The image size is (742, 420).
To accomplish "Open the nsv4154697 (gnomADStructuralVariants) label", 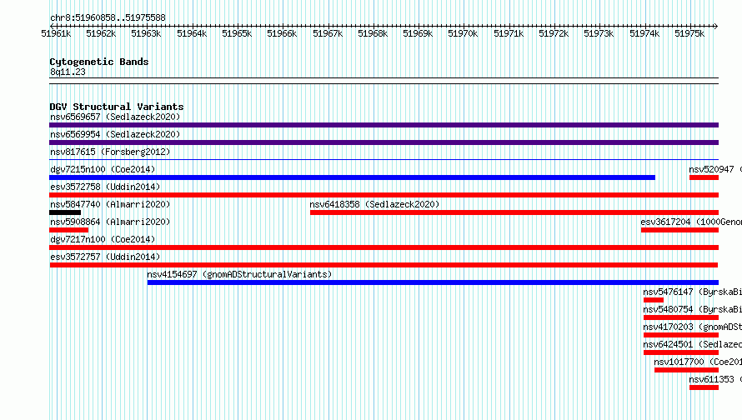I will (x=239, y=274).
